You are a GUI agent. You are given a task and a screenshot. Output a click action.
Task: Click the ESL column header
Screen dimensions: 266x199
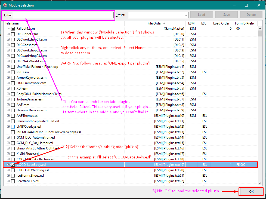tap(204, 23)
